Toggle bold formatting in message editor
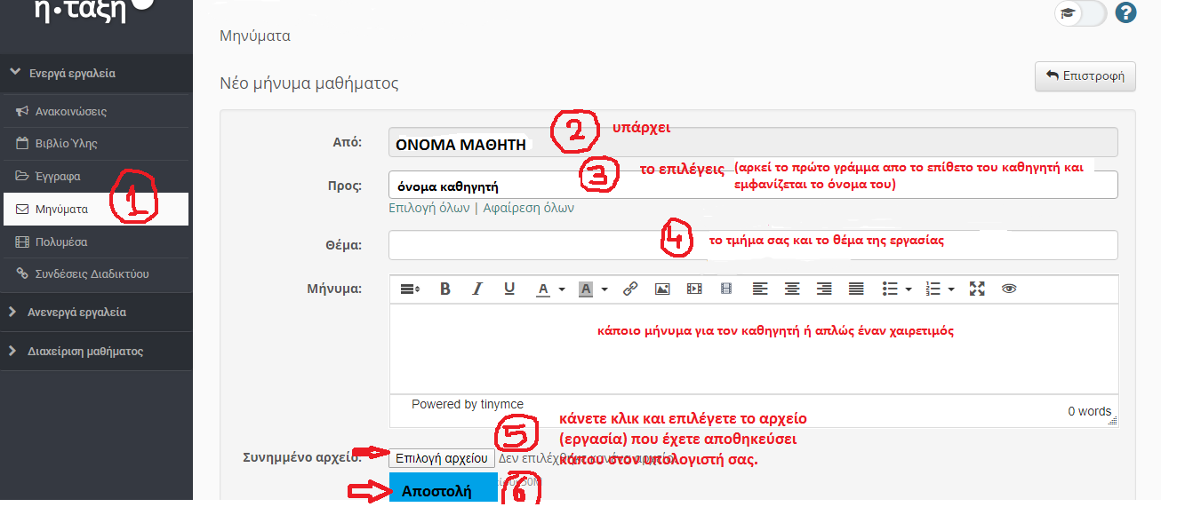This screenshot has width=1185, height=515. click(x=445, y=289)
